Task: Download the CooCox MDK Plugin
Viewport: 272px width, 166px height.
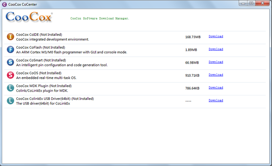Action: click(216, 88)
